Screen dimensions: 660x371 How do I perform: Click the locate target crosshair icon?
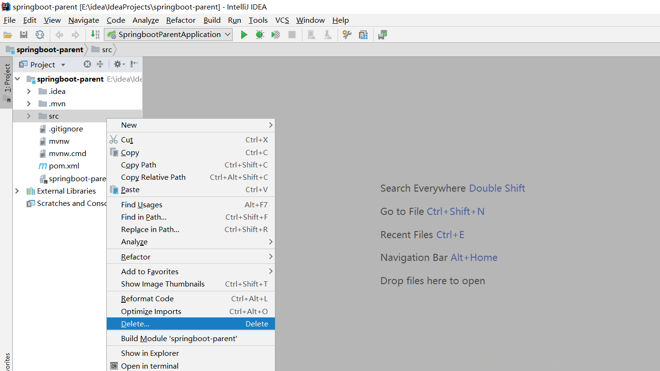coord(87,64)
